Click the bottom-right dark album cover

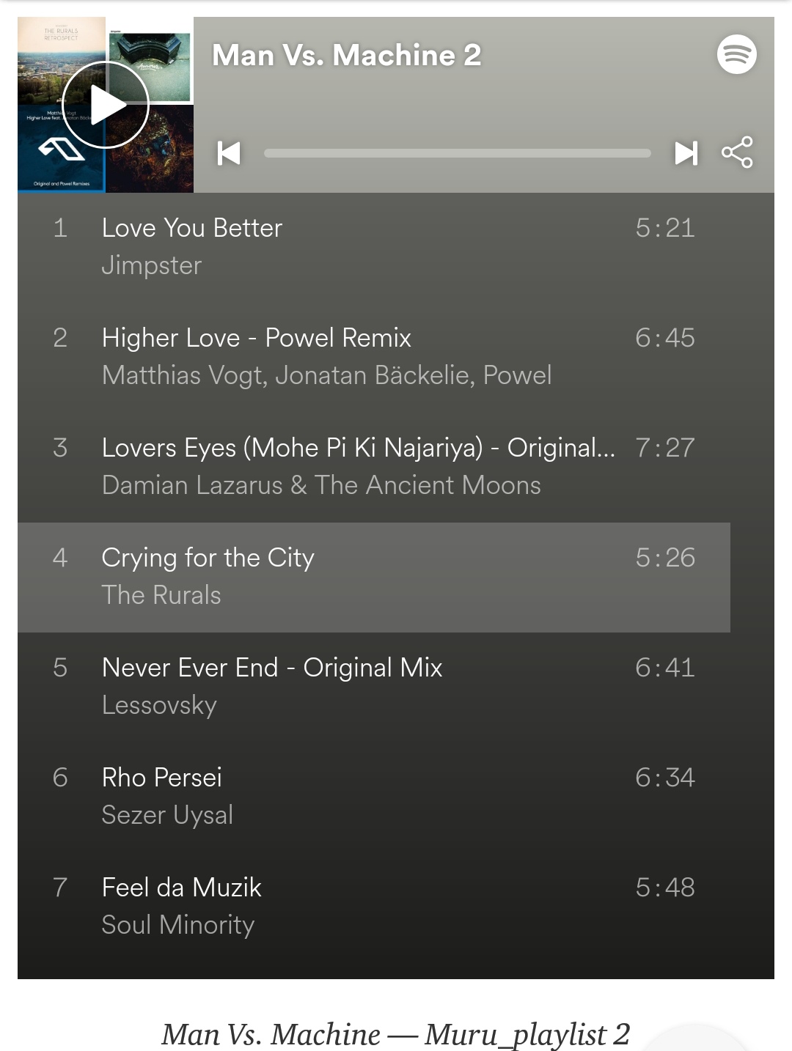click(x=150, y=149)
